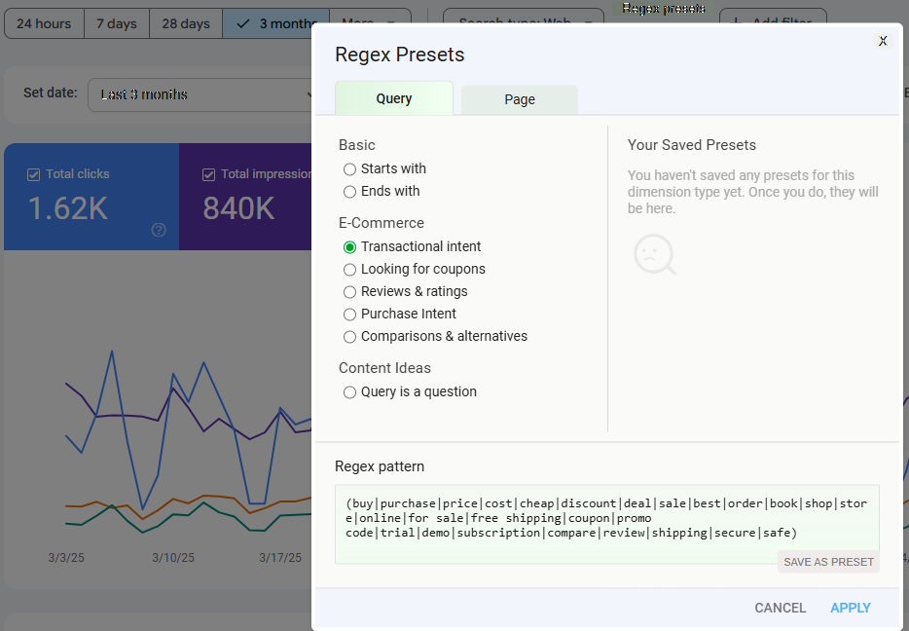
Task: Select the Ends with radio option
Action: [349, 192]
